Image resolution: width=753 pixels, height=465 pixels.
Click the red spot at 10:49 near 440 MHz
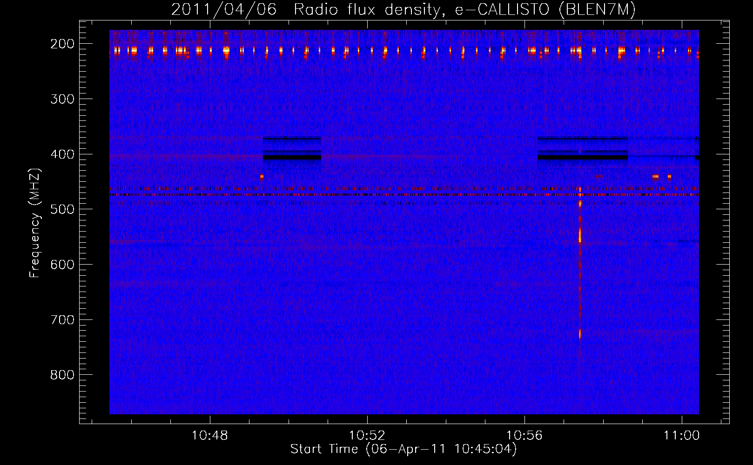pos(262,177)
